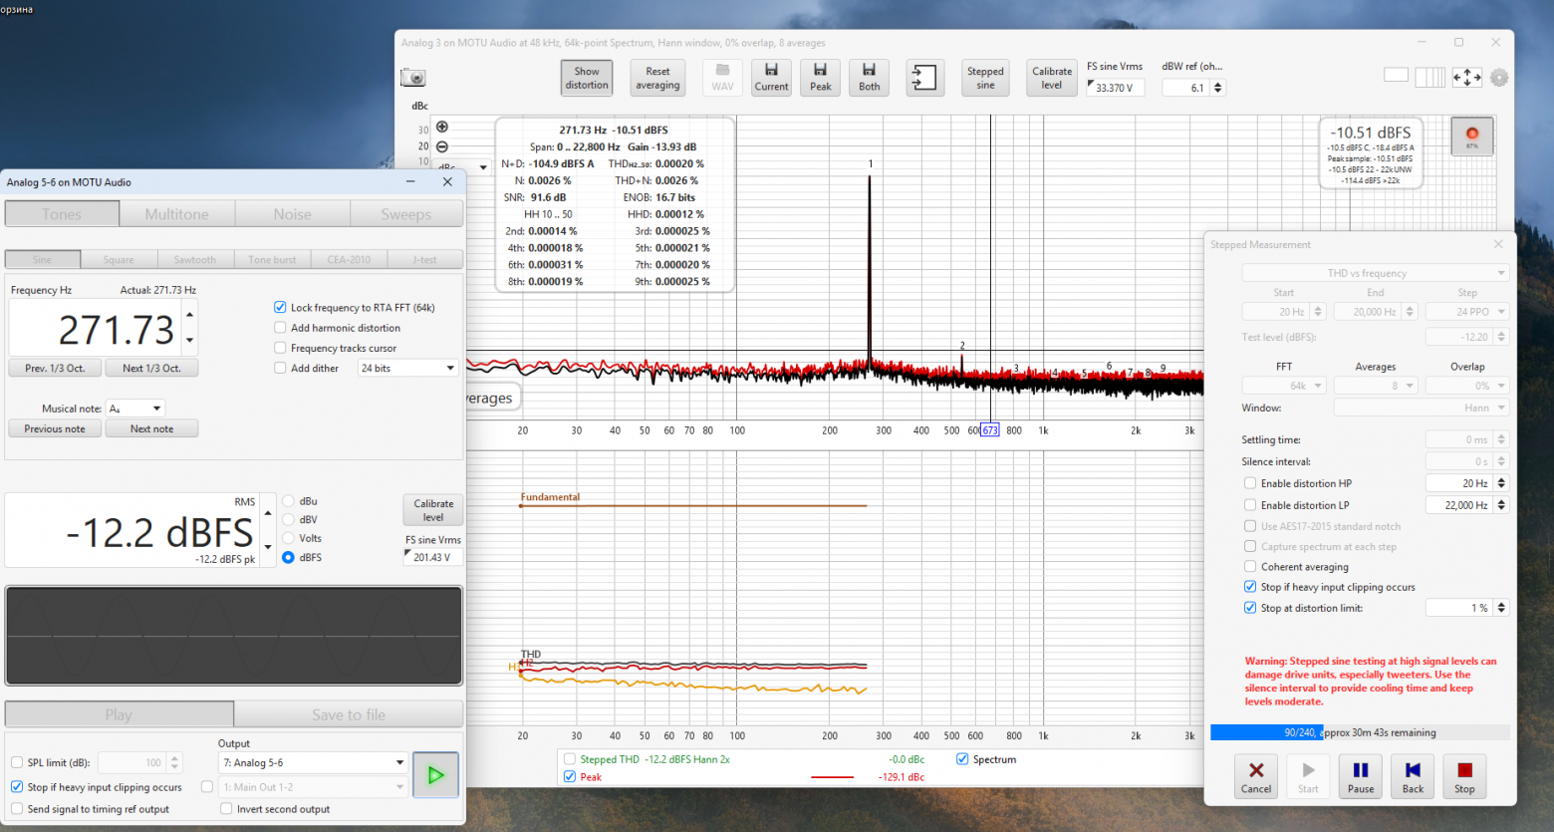Zoom out the vertical dBc axis
Viewport: 1554px width, 832px height.
(442, 146)
